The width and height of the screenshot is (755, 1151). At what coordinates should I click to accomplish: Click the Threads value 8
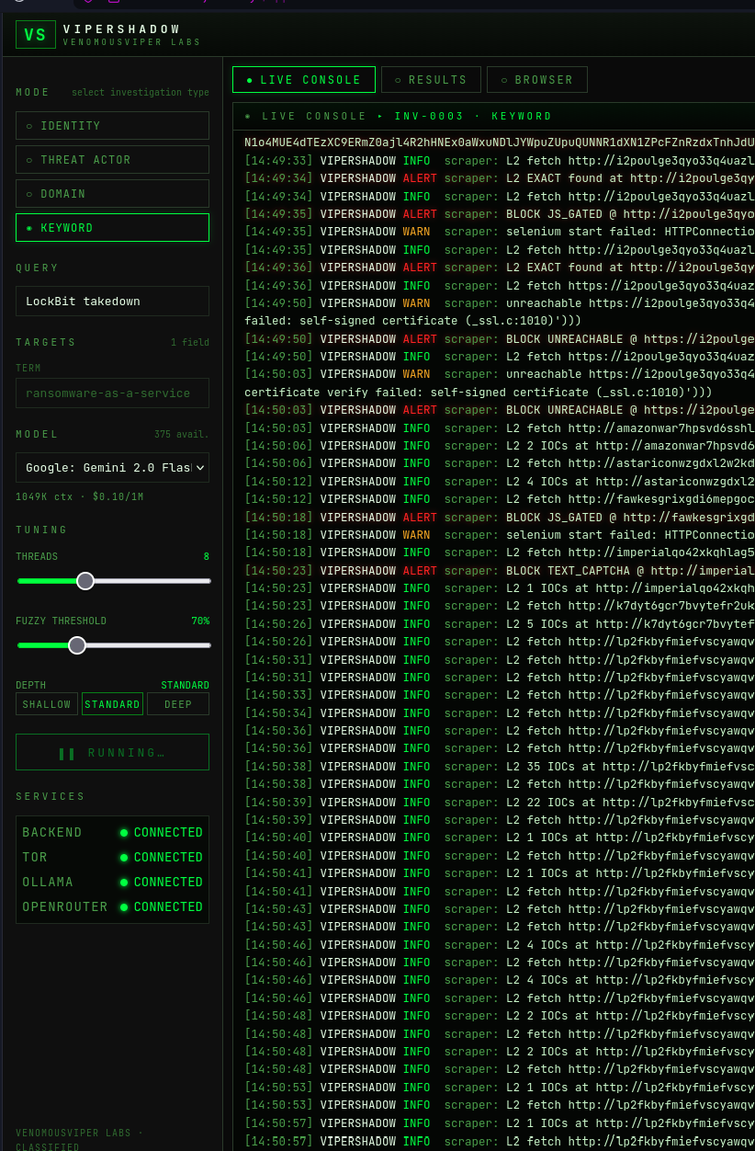(206, 556)
